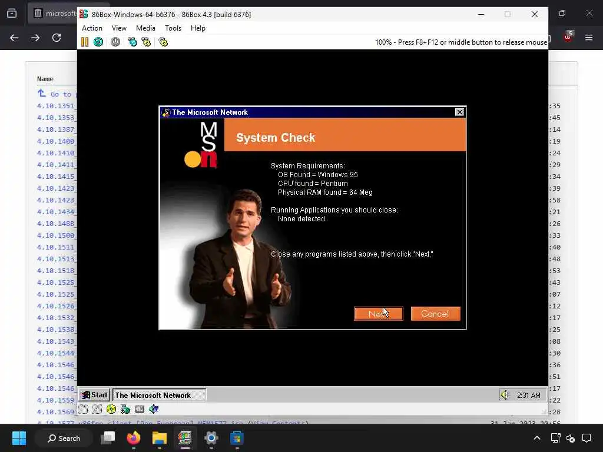
Task: Open the 4.10.1500 entry in the file listing
Action: click(x=57, y=235)
